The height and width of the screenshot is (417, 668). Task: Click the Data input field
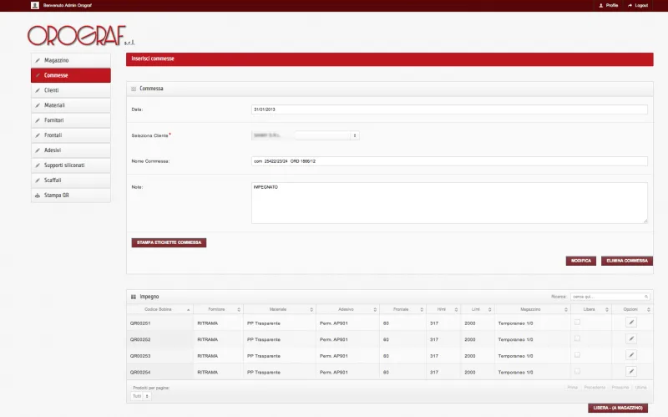(x=449, y=109)
